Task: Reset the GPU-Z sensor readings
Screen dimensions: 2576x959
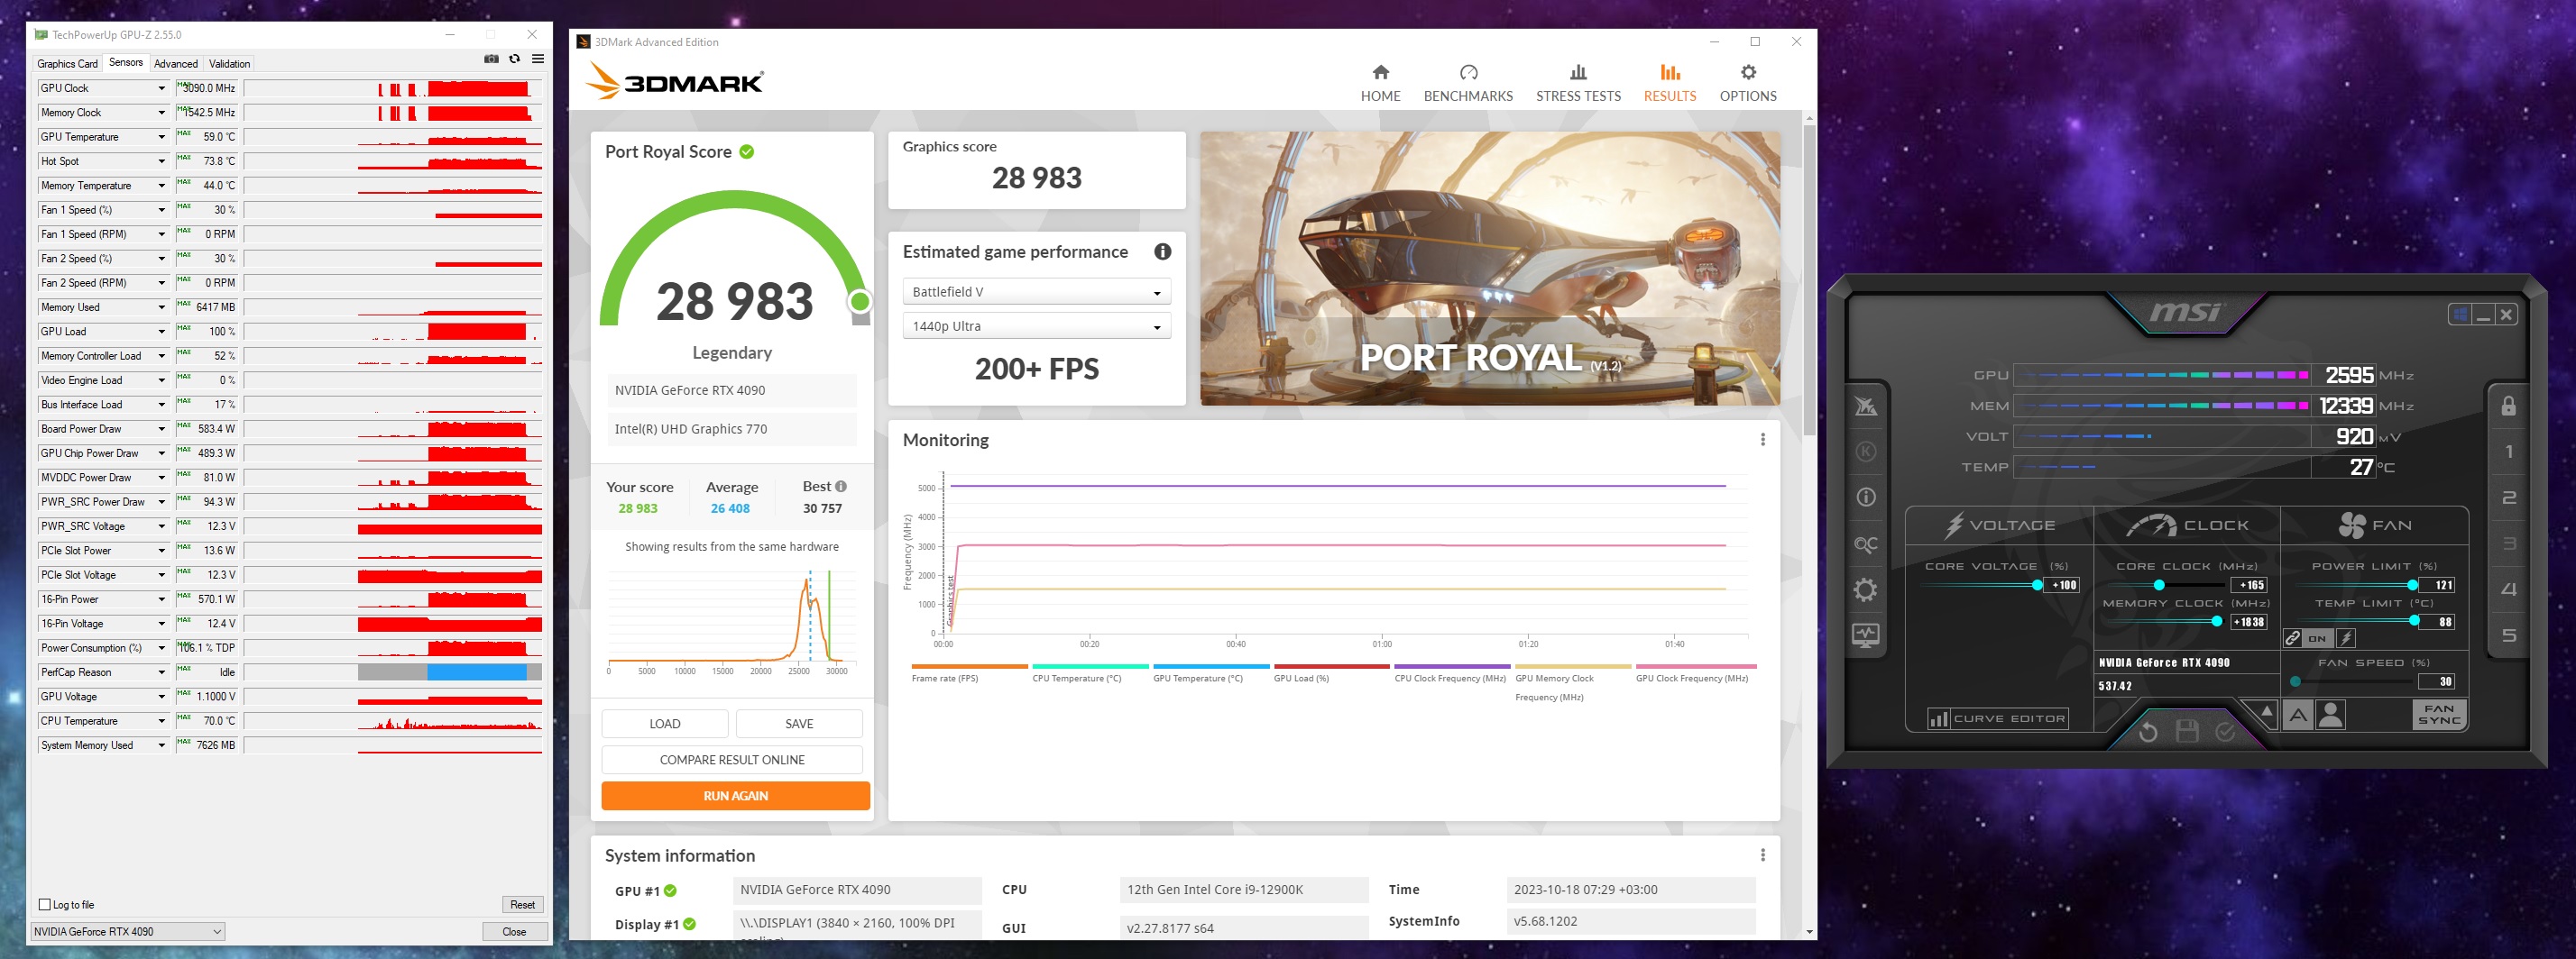Action: (x=522, y=905)
